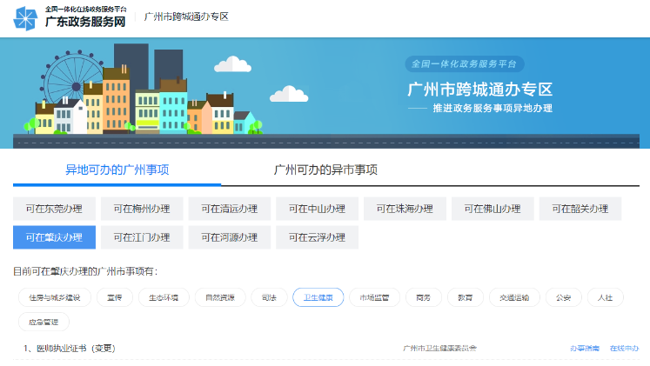Open 办事指南 link for 医师执业证书
The height and width of the screenshot is (366, 650).
585,349
